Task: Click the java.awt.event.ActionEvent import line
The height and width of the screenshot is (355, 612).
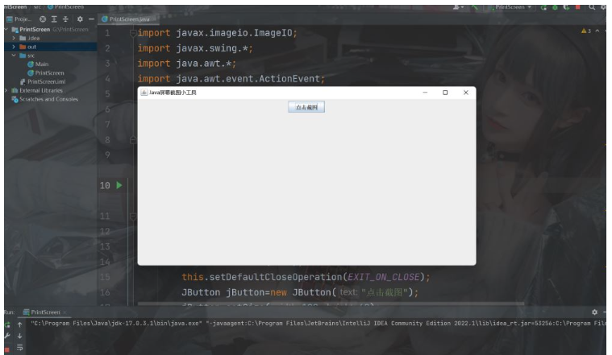Action: (x=231, y=79)
